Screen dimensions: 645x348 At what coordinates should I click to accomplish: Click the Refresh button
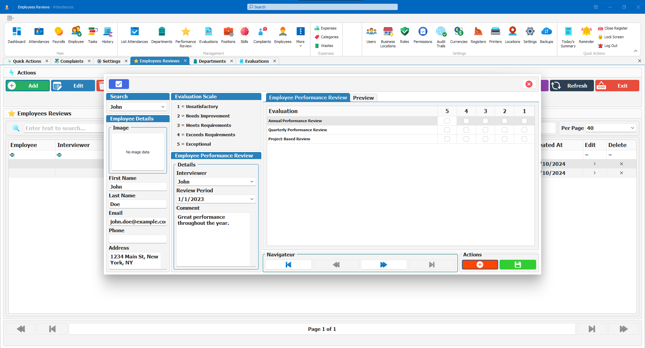point(571,86)
